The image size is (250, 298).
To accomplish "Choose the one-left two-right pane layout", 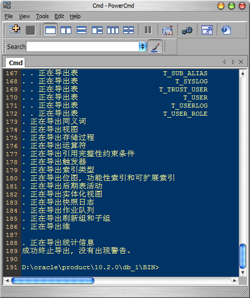I will click(x=97, y=30).
